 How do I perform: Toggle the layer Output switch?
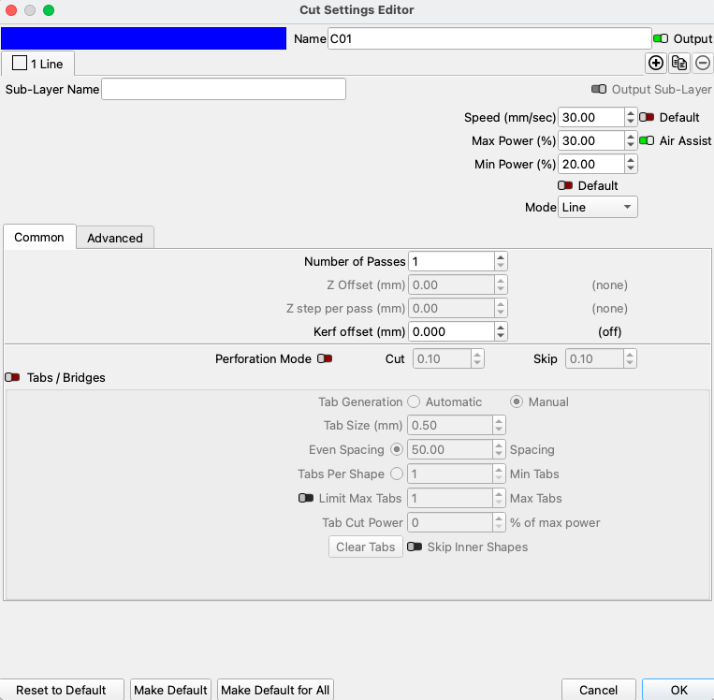coord(662,38)
